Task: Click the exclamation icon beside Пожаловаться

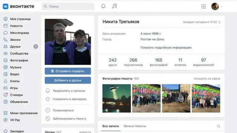Action: tap(48, 110)
